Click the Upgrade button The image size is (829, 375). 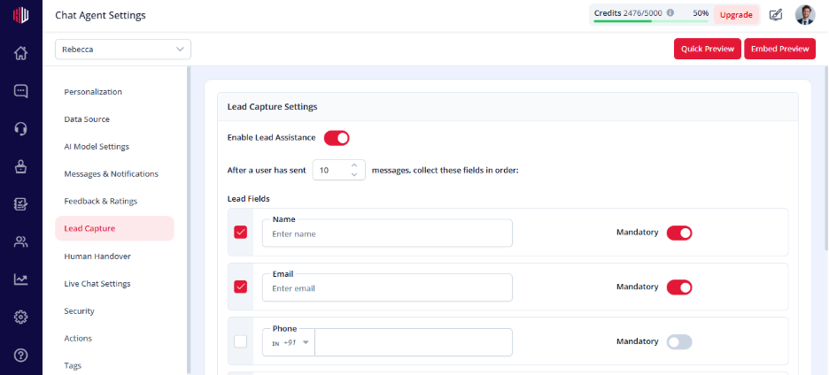(736, 15)
